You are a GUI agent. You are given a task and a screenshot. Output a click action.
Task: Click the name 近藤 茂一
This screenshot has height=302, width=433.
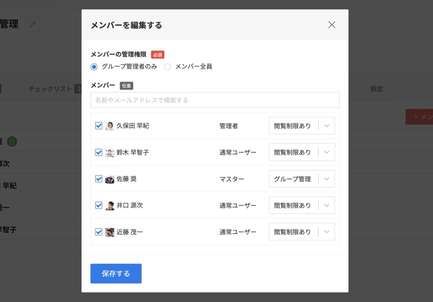[129, 232]
